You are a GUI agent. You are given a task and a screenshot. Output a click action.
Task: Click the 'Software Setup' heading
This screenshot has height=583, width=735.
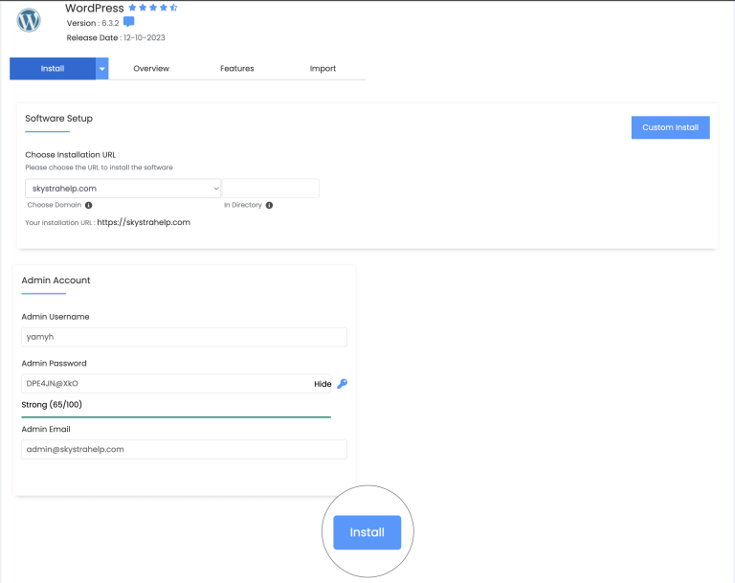tap(59, 118)
